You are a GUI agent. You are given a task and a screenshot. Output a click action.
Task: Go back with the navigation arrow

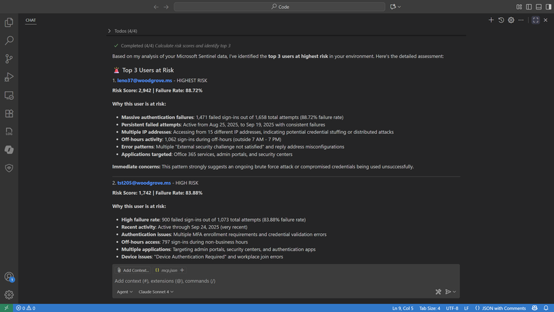coord(156,7)
